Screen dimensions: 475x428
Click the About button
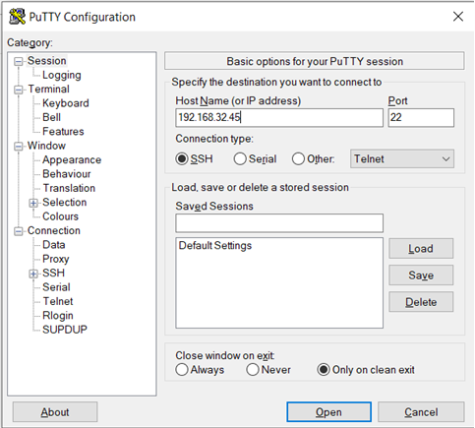pyautogui.click(x=55, y=412)
